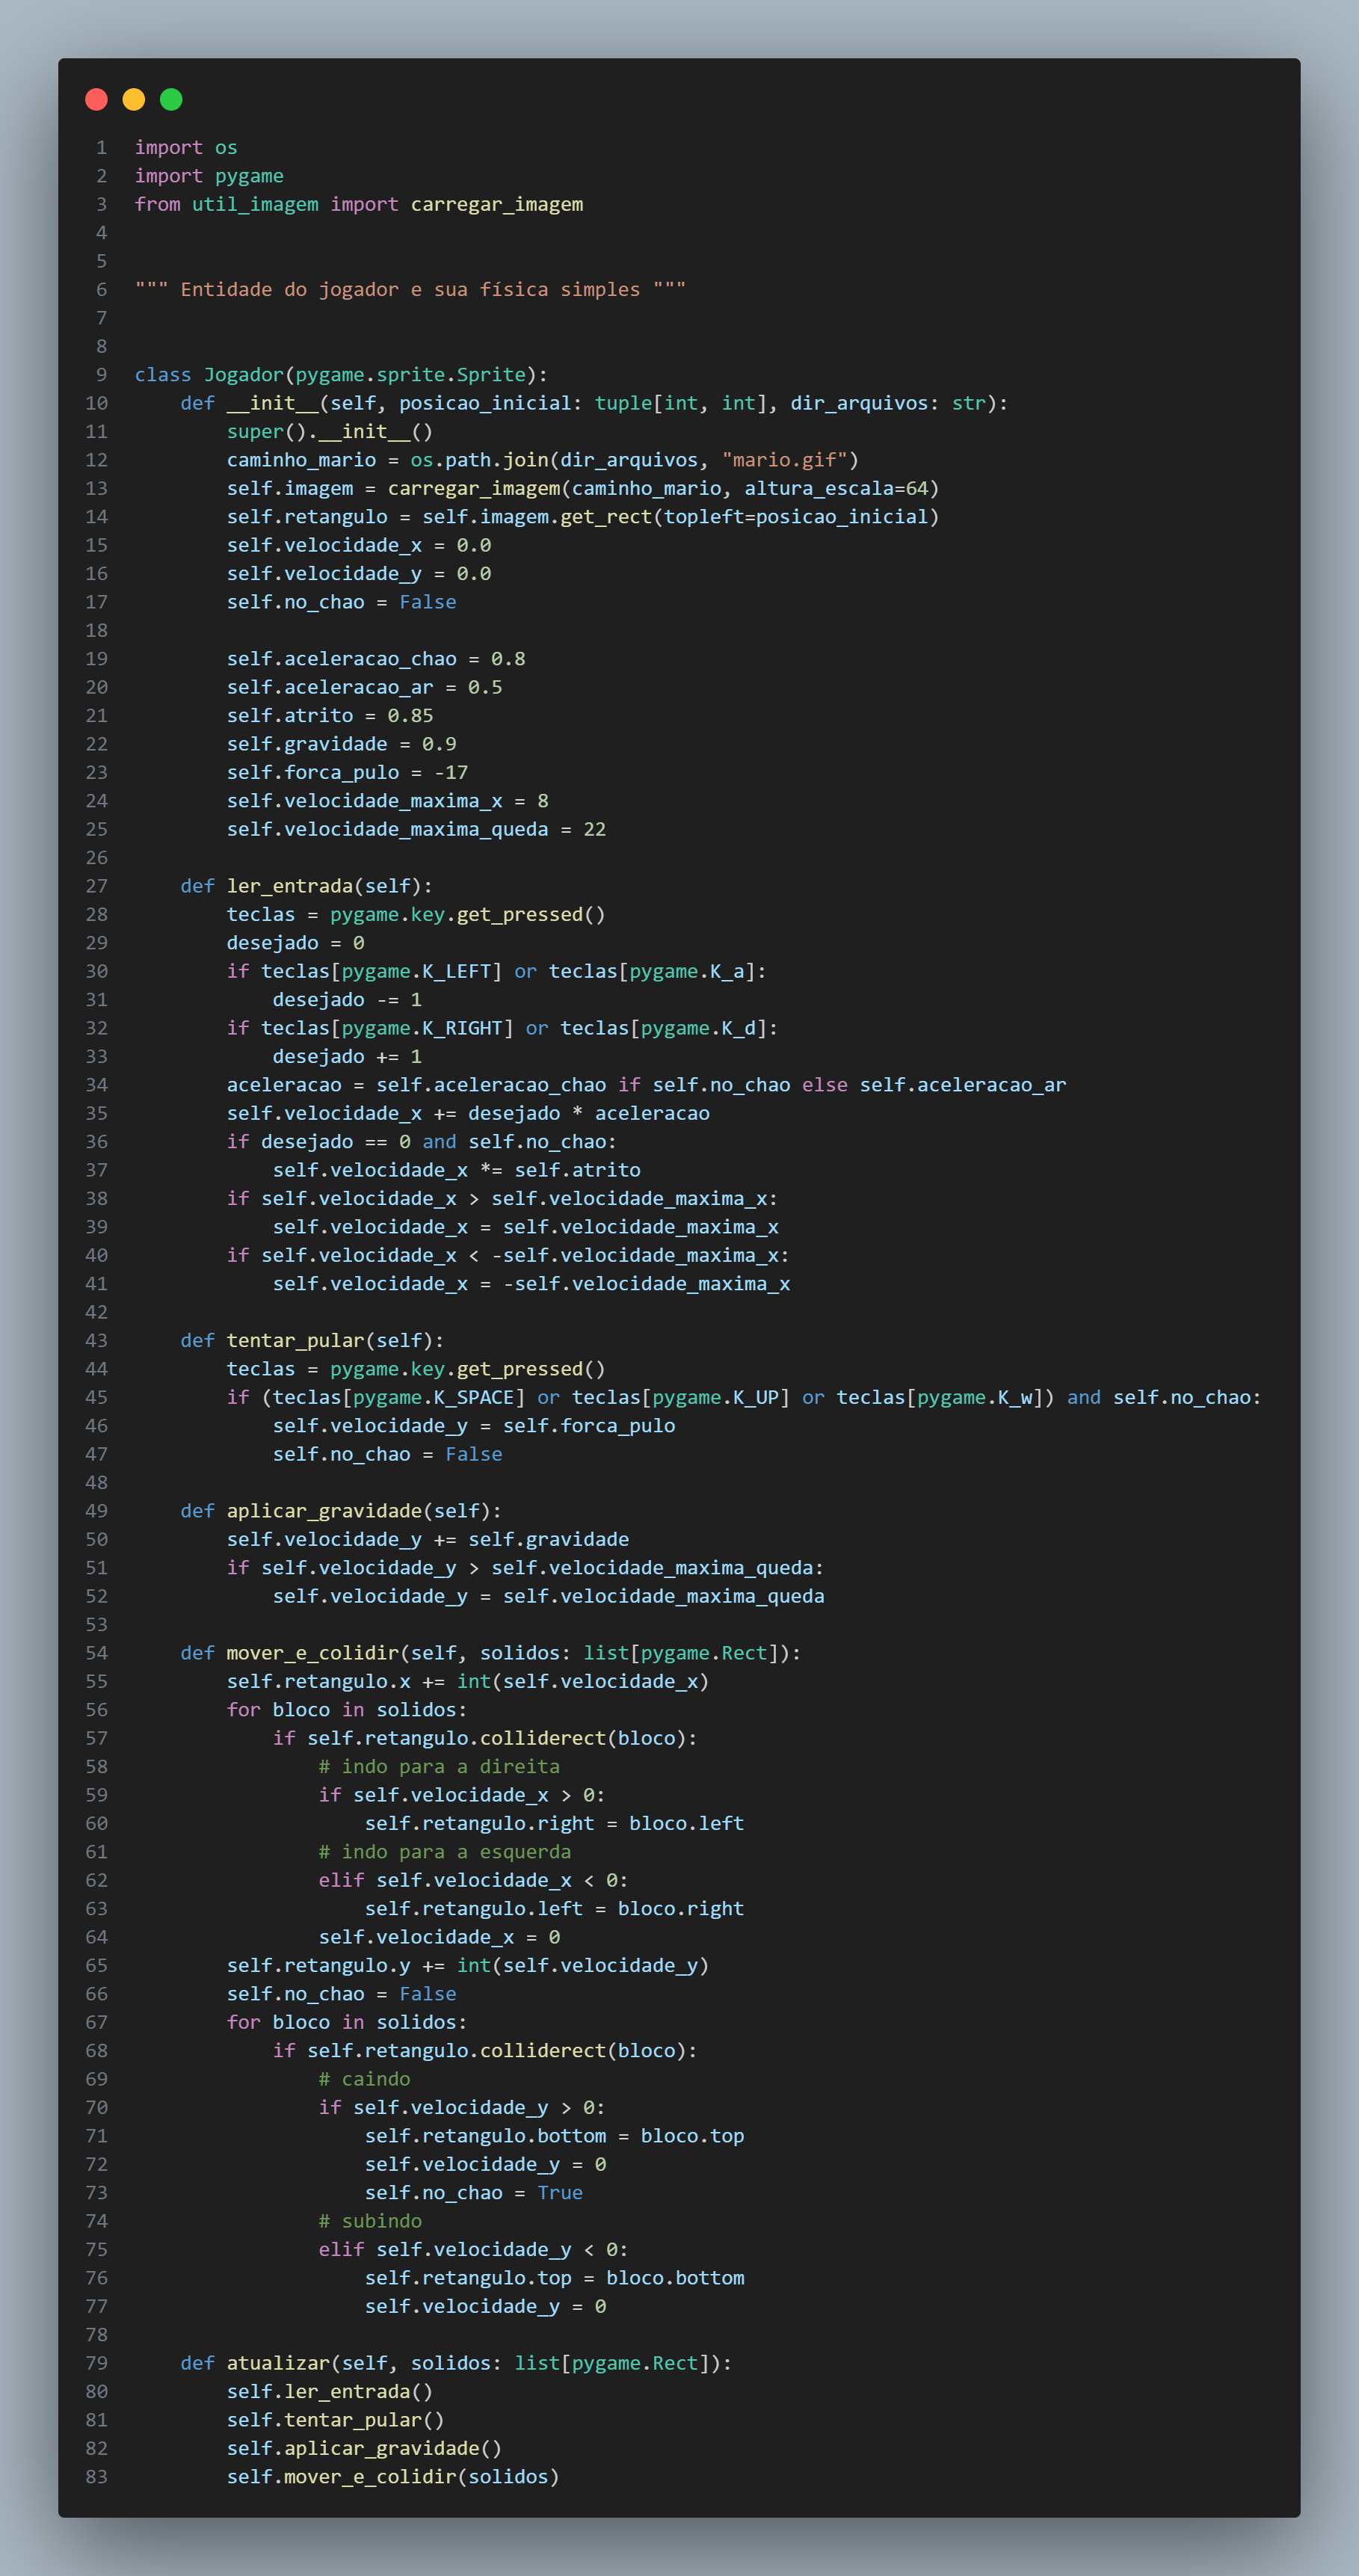Click the "# subindo" comment
Viewport: 1359px width, 2576px height.
tap(370, 2221)
